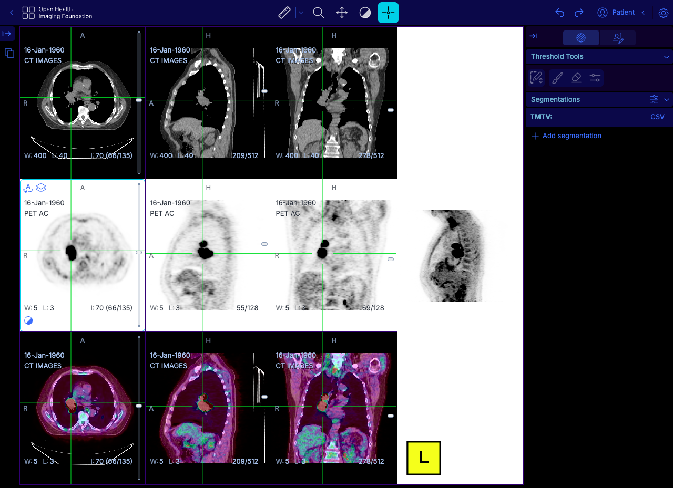Open Segmentations display settings icon
Image resolution: width=673 pixels, height=488 pixels.
[x=654, y=99]
